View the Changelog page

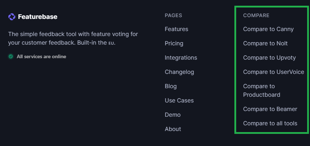point(179,72)
